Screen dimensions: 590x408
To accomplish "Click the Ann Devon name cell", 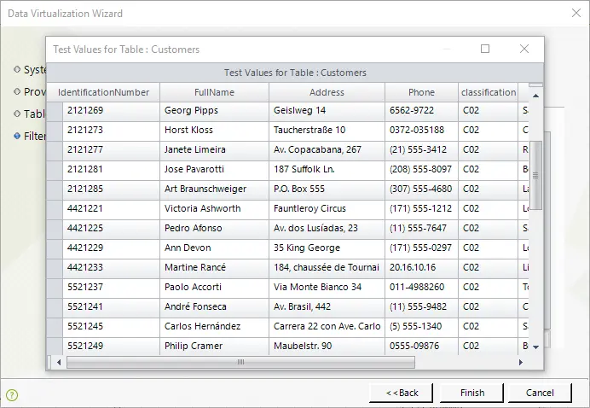I will click(x=214, y=248).
